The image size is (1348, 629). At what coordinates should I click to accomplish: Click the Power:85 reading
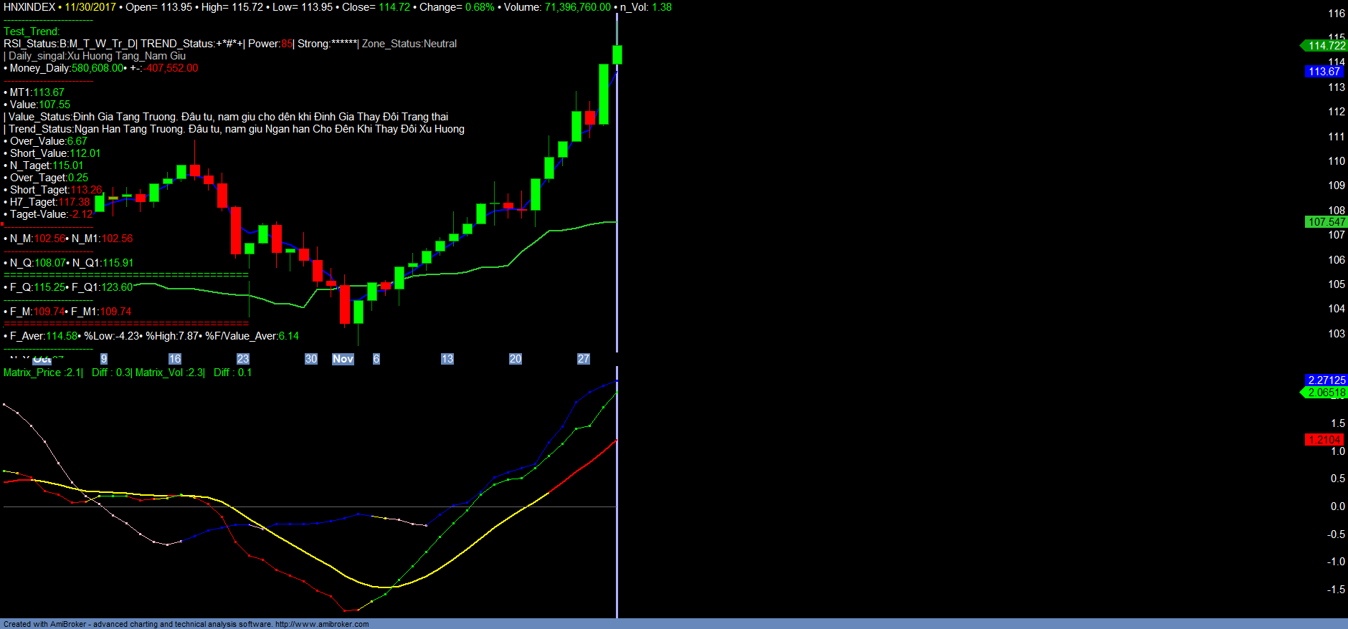pos(270,44)
